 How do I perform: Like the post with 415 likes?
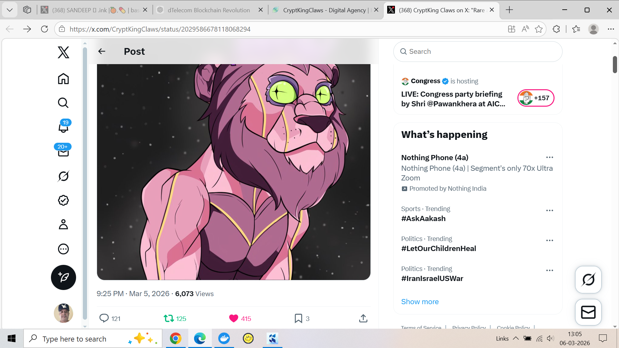pyautogui.click(x=240, y=318)
